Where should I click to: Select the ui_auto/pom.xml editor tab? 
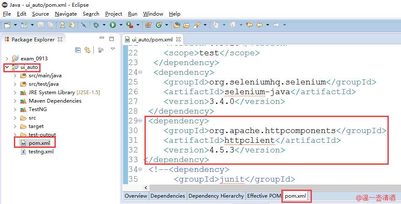(152, 40)
